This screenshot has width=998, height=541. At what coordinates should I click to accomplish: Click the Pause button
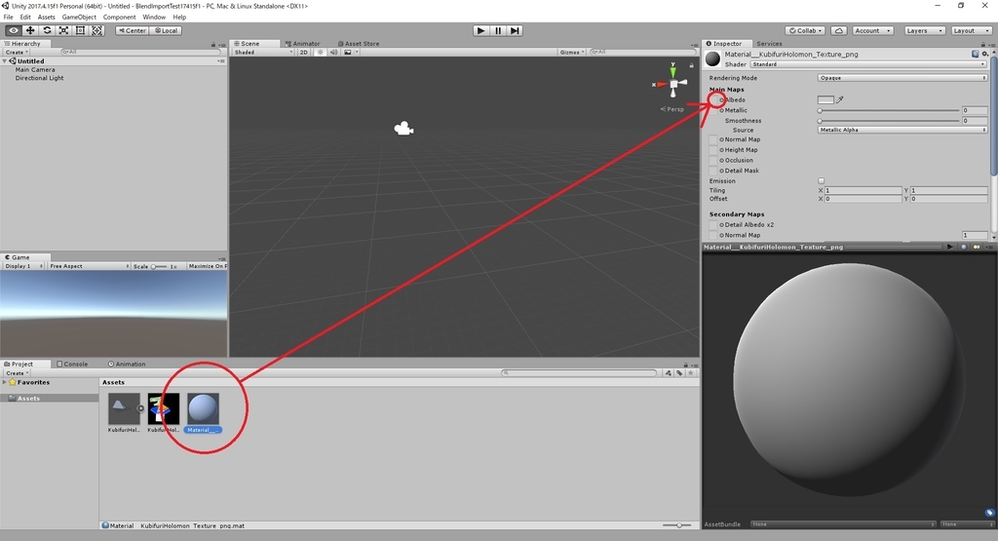point(498,30)
